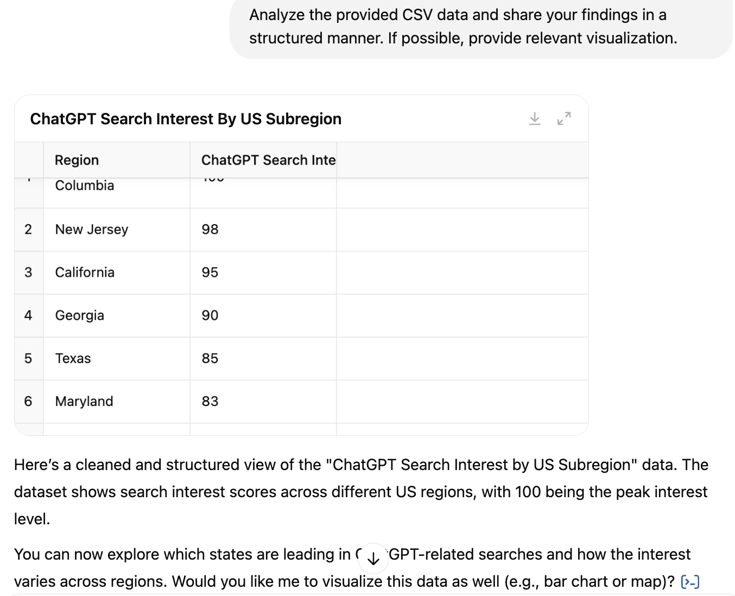The width and height of the screenshot is (735, 596).
Task: Select row number 2 index cell
Action: (29, 230)
